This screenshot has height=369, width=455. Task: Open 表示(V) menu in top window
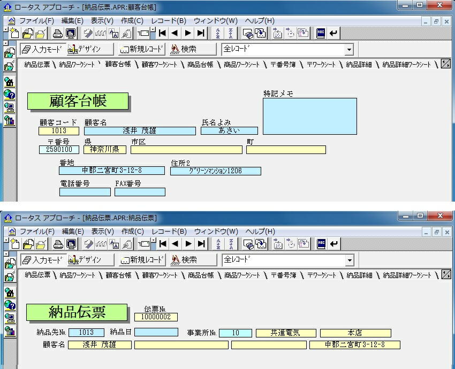click(x=102, y=21)
